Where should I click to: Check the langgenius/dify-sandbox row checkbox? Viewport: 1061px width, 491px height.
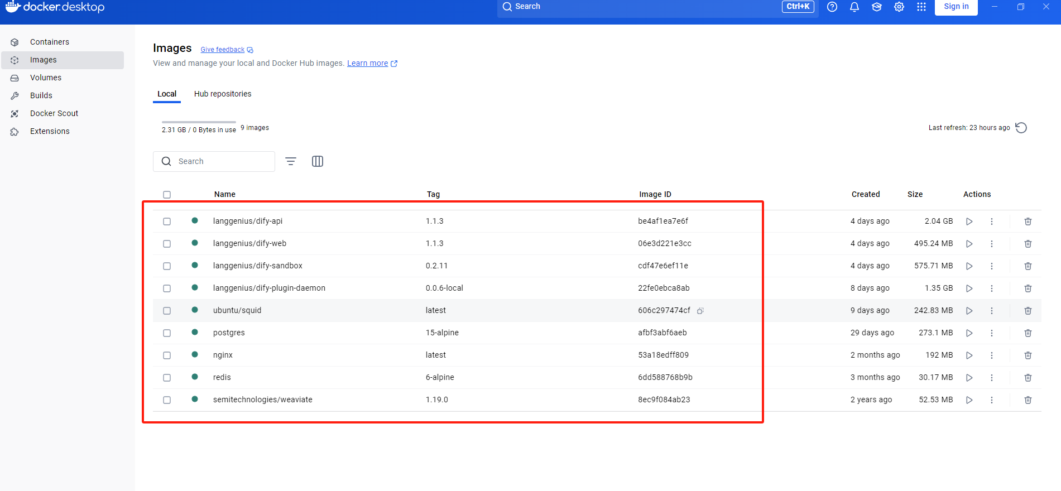click(167, 266)
